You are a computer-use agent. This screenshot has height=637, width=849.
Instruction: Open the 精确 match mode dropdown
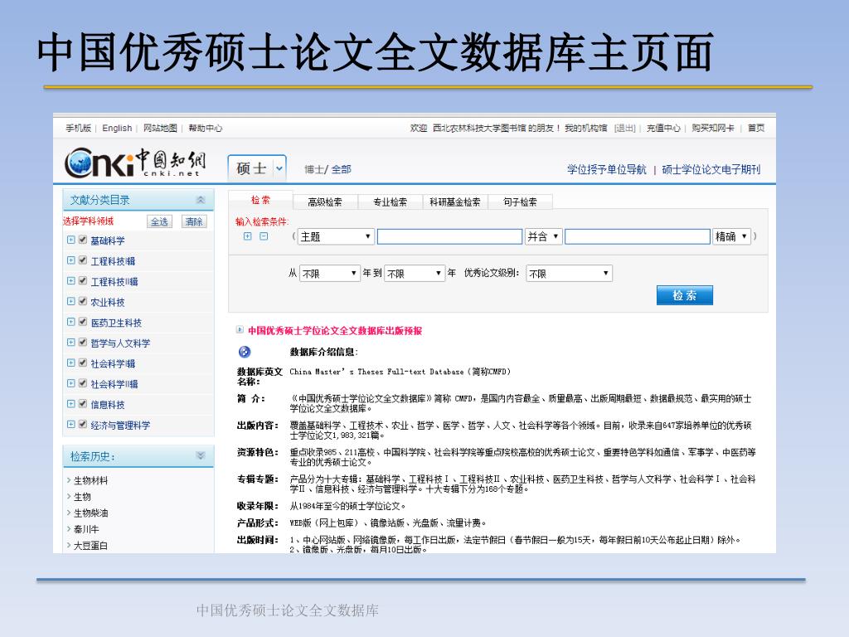[731, 236]
